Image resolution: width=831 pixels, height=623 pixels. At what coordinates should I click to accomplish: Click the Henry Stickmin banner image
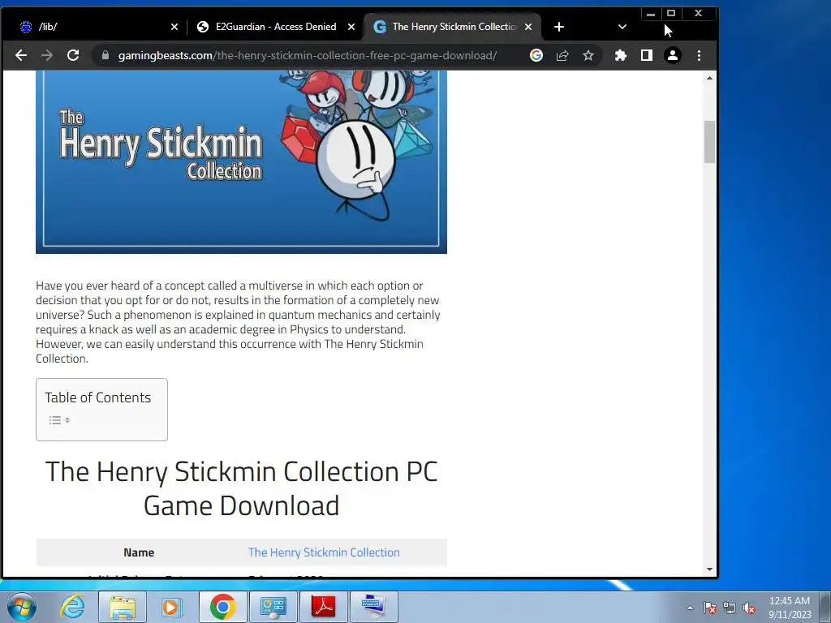click(x=241, y=161)
